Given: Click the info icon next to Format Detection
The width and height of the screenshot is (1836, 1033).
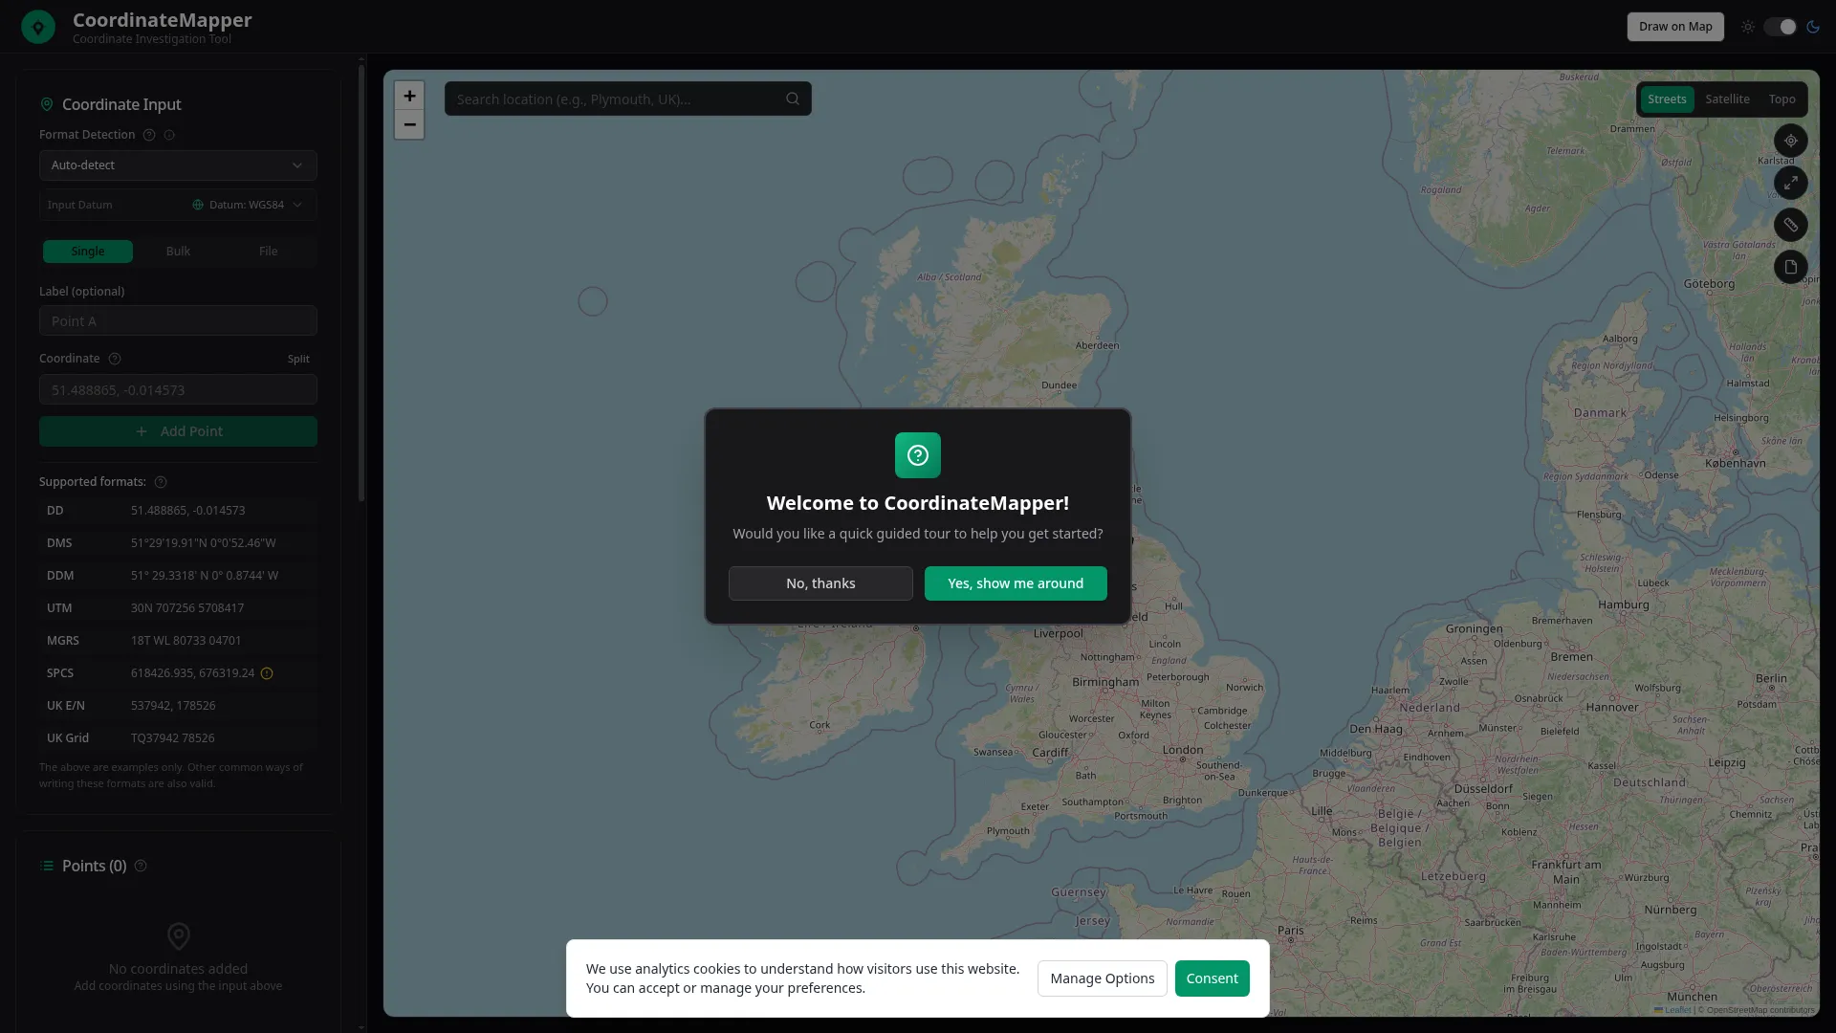Looking at the screenshot, I should [x=169, y=135].
